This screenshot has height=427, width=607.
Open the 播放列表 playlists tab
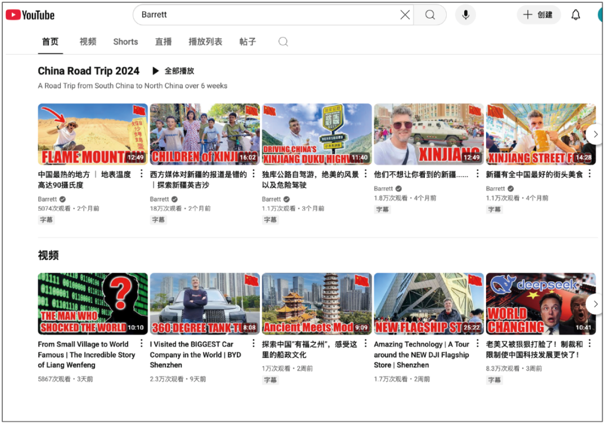(205, 42)
